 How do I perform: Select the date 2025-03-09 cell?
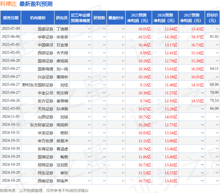(11, 109)
